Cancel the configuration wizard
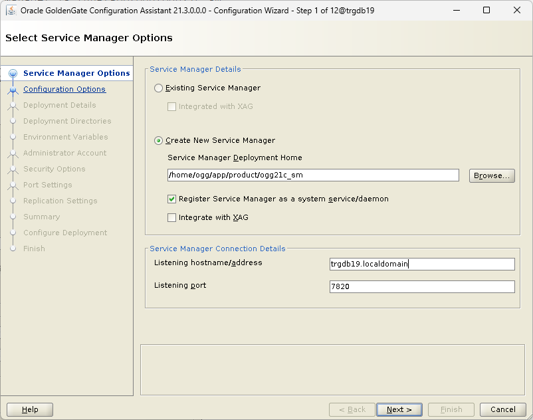 (502, 409)
